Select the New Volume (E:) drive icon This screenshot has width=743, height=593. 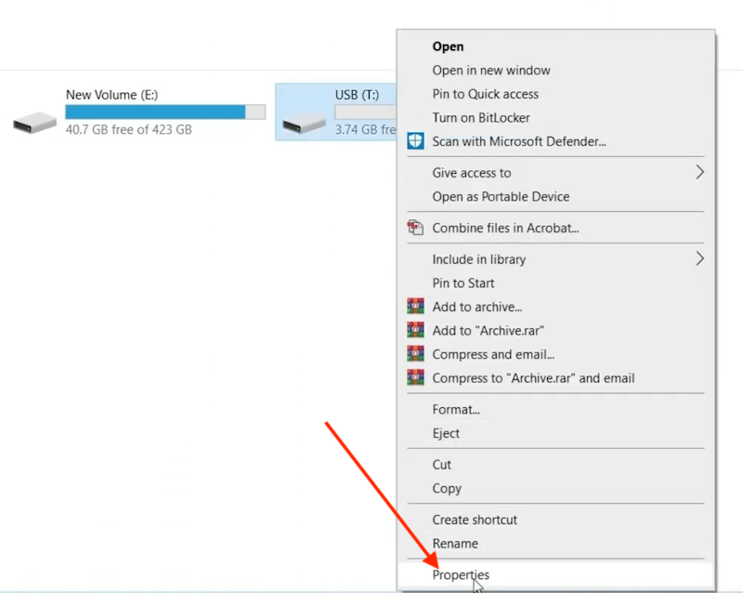click(x=35, y=123)
